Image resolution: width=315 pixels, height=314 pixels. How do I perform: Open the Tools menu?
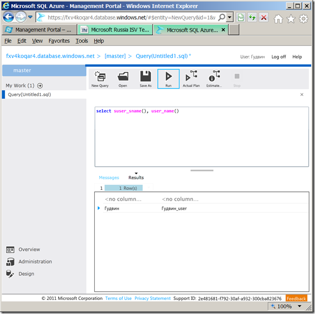(82, 41)
